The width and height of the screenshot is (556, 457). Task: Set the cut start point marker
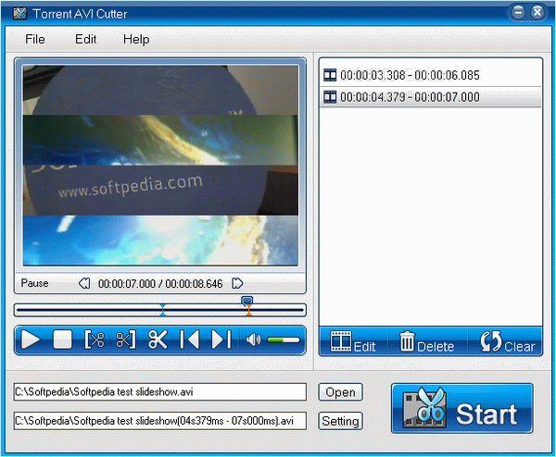95,340
